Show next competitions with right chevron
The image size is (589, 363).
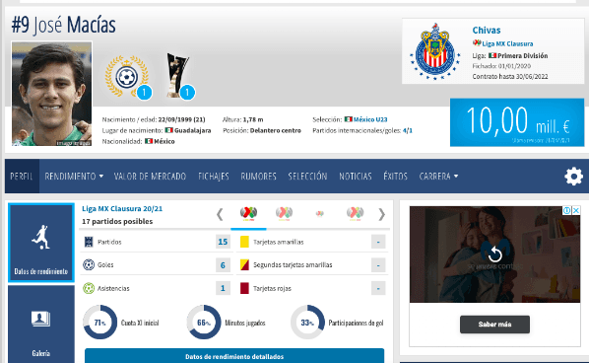point(381,214)
